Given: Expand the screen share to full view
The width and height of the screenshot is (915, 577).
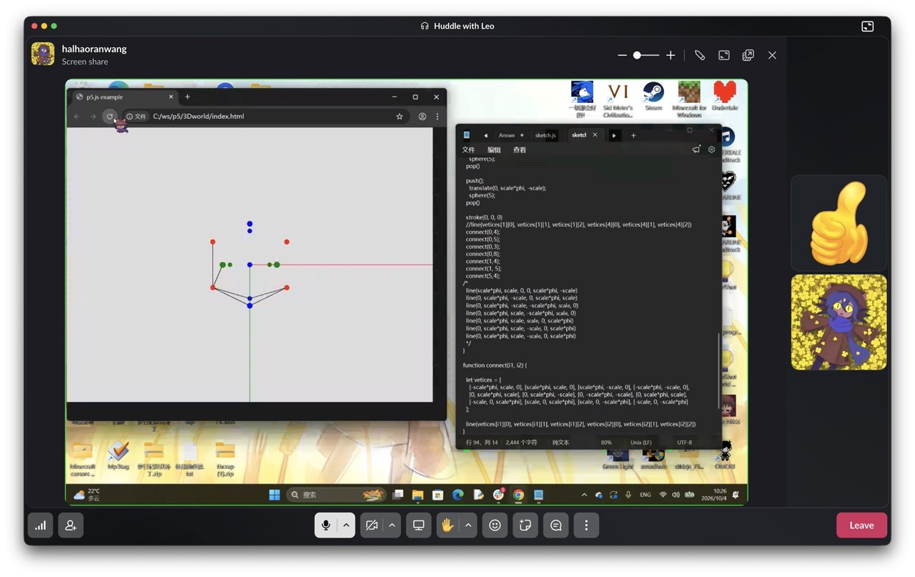Looking at the screenshot, I should pyautogui.click(x=724, y=55).
